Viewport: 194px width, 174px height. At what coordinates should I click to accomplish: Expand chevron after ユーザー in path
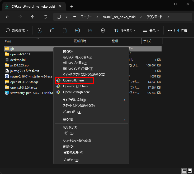coord(97,17)
